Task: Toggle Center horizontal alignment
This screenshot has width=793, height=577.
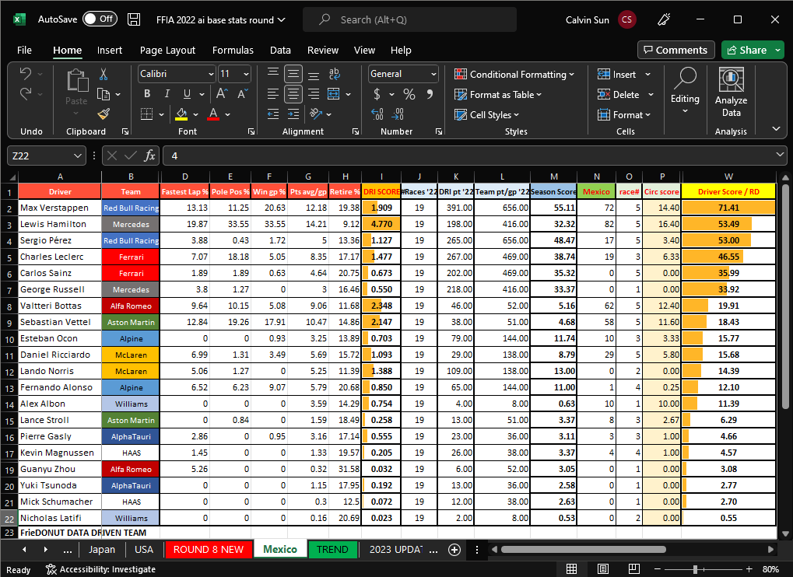Action: coord(293,94)
